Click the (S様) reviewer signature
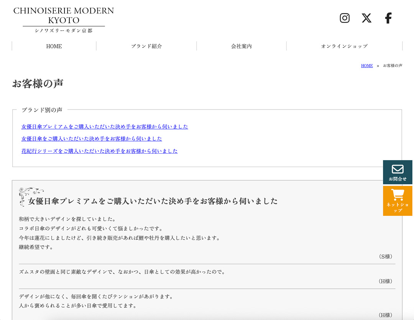 (x=385, y=256)
